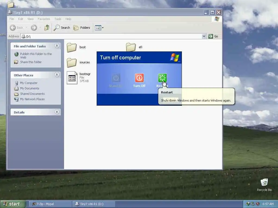278x208 pixels.
Task: Close the Tiny7 Explorer window
Action: tap(219, 12)
